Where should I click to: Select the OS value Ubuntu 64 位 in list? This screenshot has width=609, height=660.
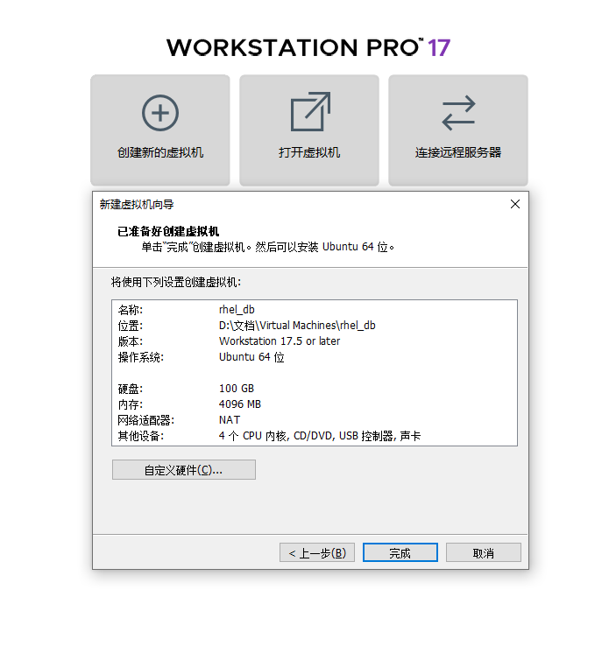[251, 357]
